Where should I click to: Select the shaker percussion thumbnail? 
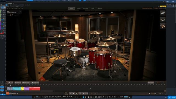tap(163, 13)
